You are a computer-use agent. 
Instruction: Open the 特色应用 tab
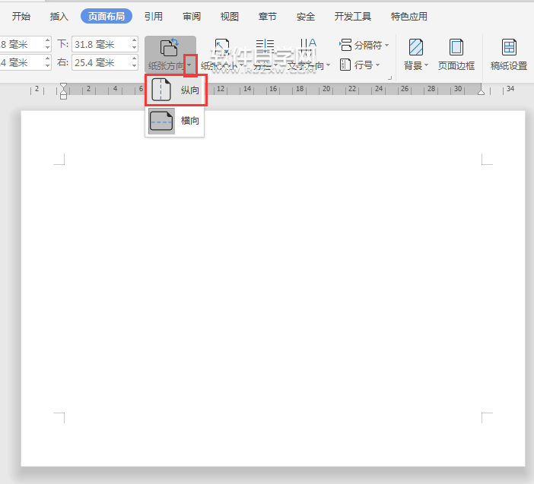coord(408,16)
